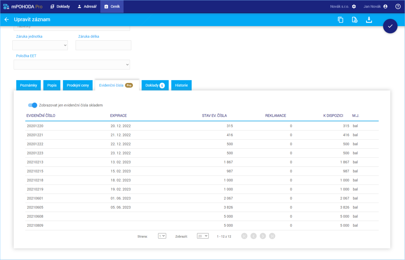Click the Novák s.r.o. company name

click(x=340, y=7)
